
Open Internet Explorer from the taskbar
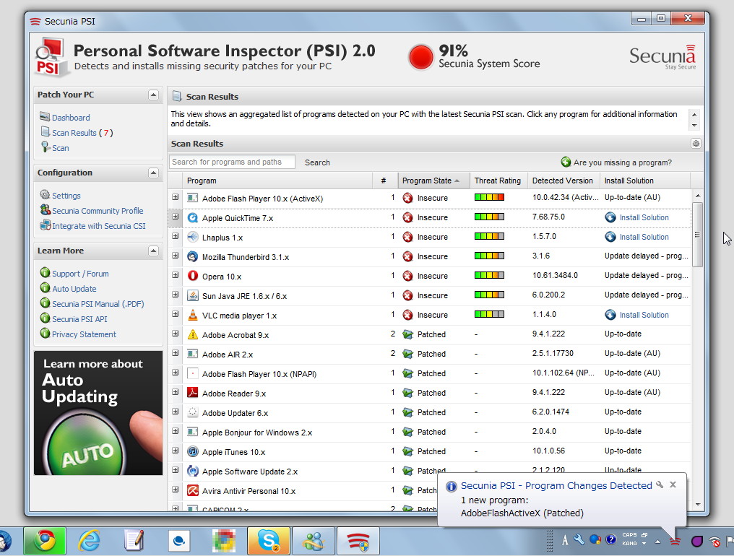pyautogui.click(x=89, y=541)
